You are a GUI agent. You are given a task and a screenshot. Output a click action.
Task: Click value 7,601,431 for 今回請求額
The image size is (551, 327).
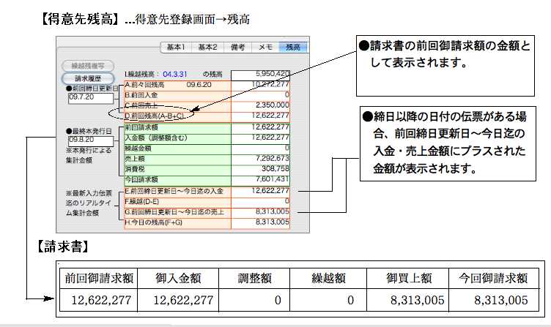pos(260,180)
